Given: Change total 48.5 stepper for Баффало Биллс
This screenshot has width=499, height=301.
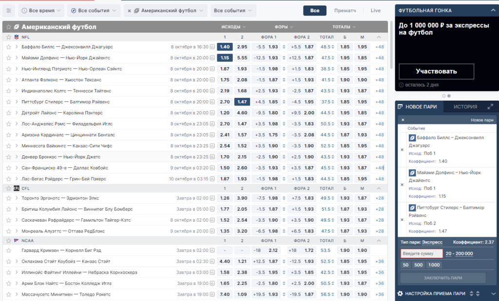Looking at the screenshot, I should (333, 47).
